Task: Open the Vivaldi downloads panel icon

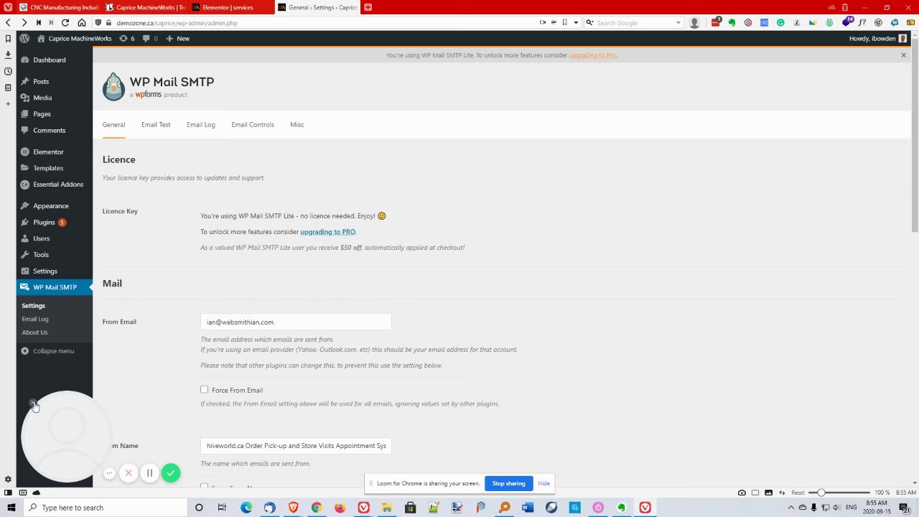Action: point(8,55)
